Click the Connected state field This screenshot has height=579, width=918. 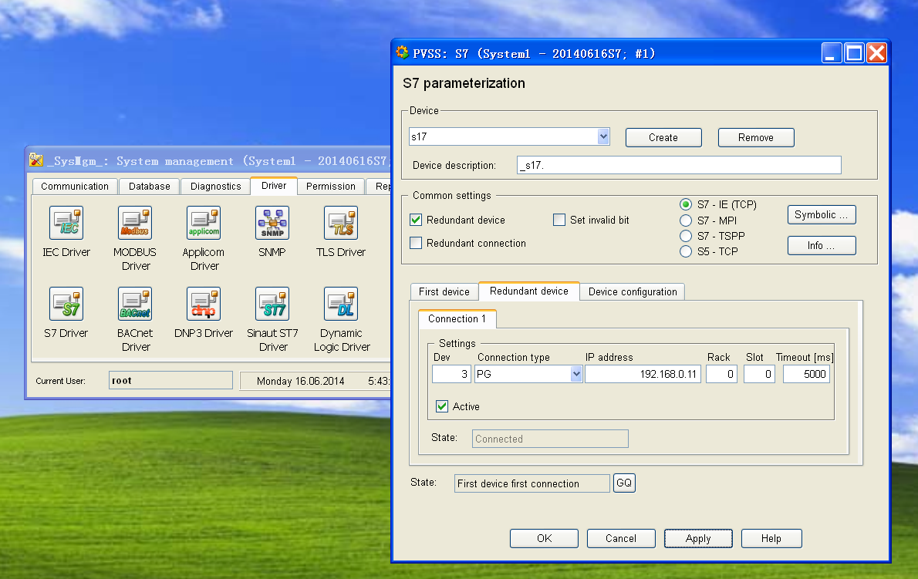pyautogui.click(x=550, y=439)
